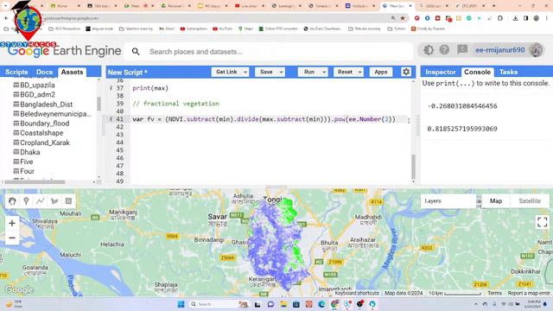Select the BGD_adm2 asset
This screenshot has height=311, width=553.
[x=37, y=94]
